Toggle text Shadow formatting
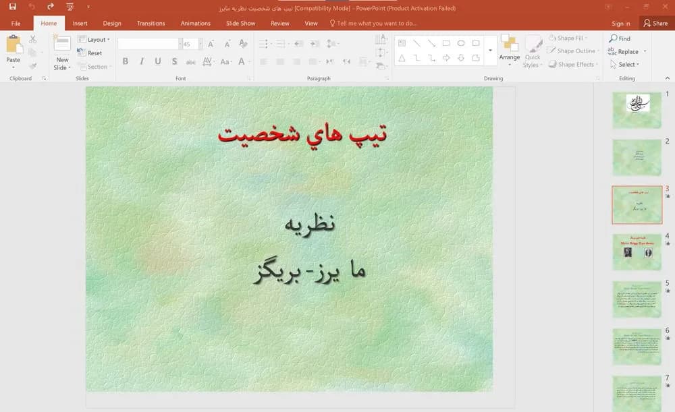Screen dimensions: 675x412 (174, 61)
